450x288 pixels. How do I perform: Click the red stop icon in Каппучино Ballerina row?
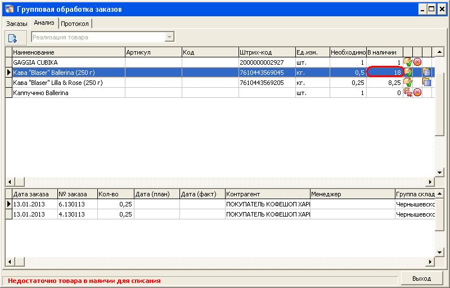coord(417,93)
